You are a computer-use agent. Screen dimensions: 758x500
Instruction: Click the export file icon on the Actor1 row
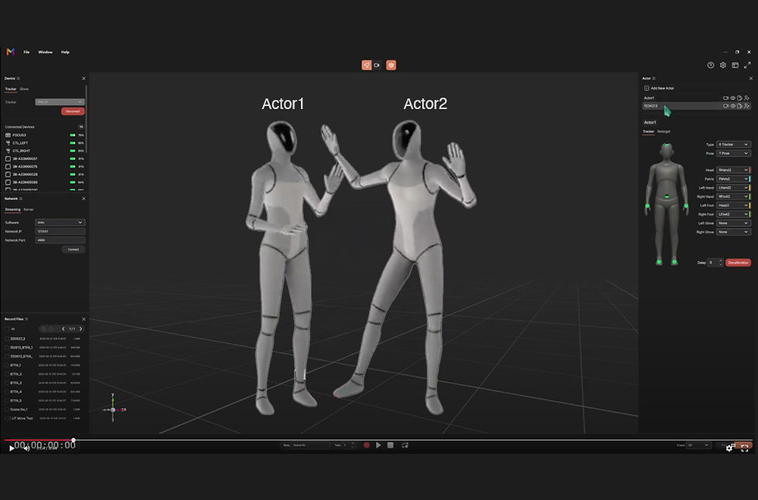pyautogui.click(x=739, y=98)
